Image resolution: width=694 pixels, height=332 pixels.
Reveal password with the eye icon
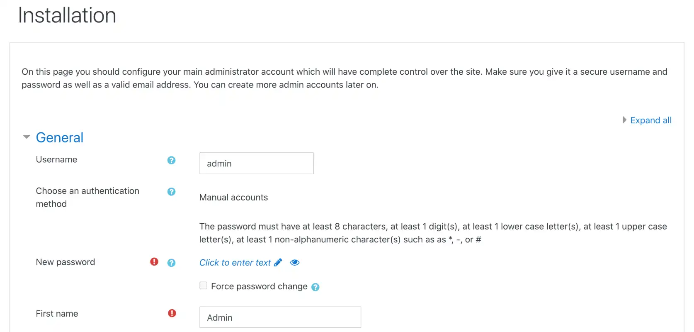[295, 262]
